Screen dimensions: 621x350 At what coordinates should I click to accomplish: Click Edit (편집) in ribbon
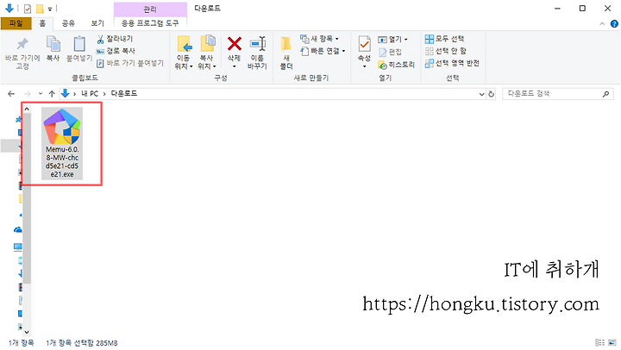(390, 52)
